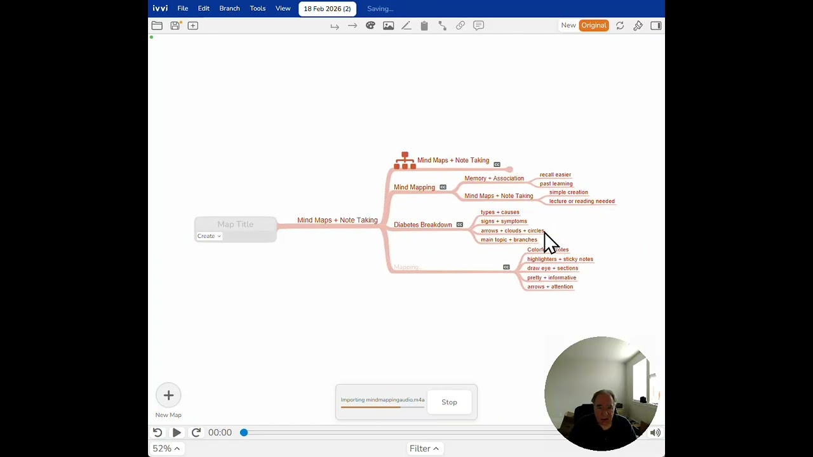Select 'simple creation' node
Viewport: 813px width, 457px height.
pyautogui.click(x=568, y=192)
